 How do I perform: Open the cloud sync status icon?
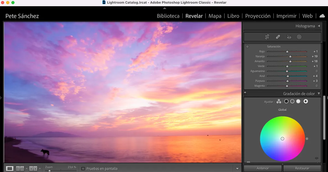(x=322, y=16)
